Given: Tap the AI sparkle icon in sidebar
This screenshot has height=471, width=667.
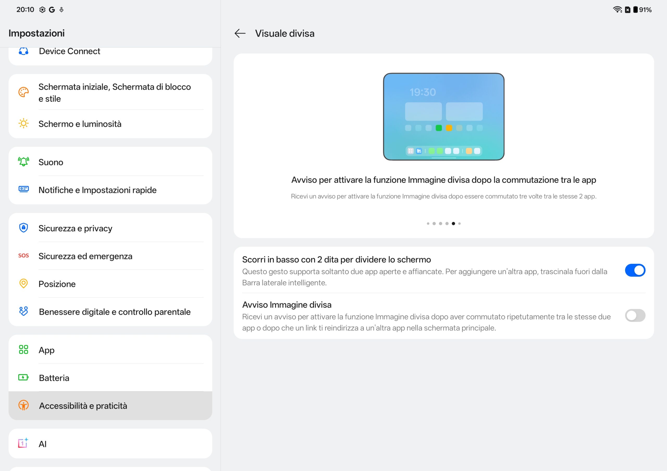Looking at the screenshot, I should click(23, 443).
